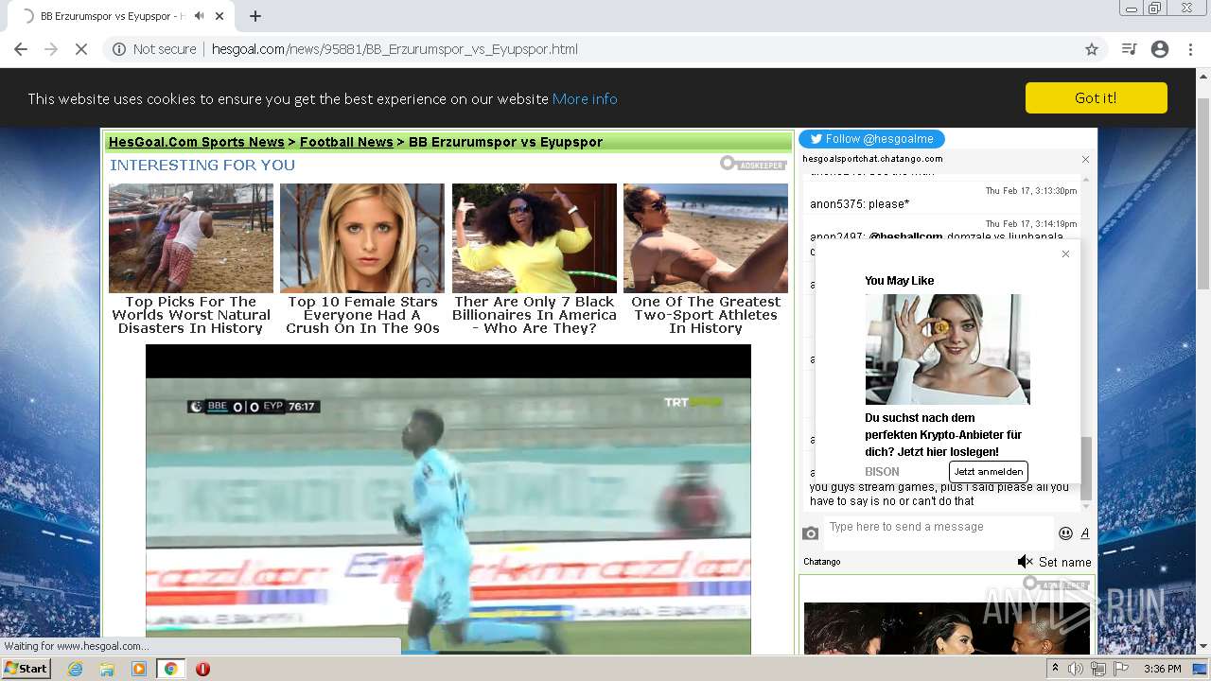Screen dimensions: 1211x681
Task: Click the AdsKeeper logo
Action: [x=753, y=164]
